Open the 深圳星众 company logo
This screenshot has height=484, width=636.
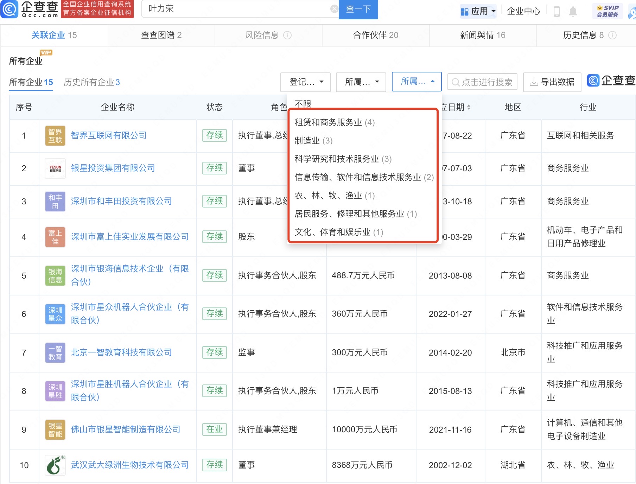click(x=55, y=314)
